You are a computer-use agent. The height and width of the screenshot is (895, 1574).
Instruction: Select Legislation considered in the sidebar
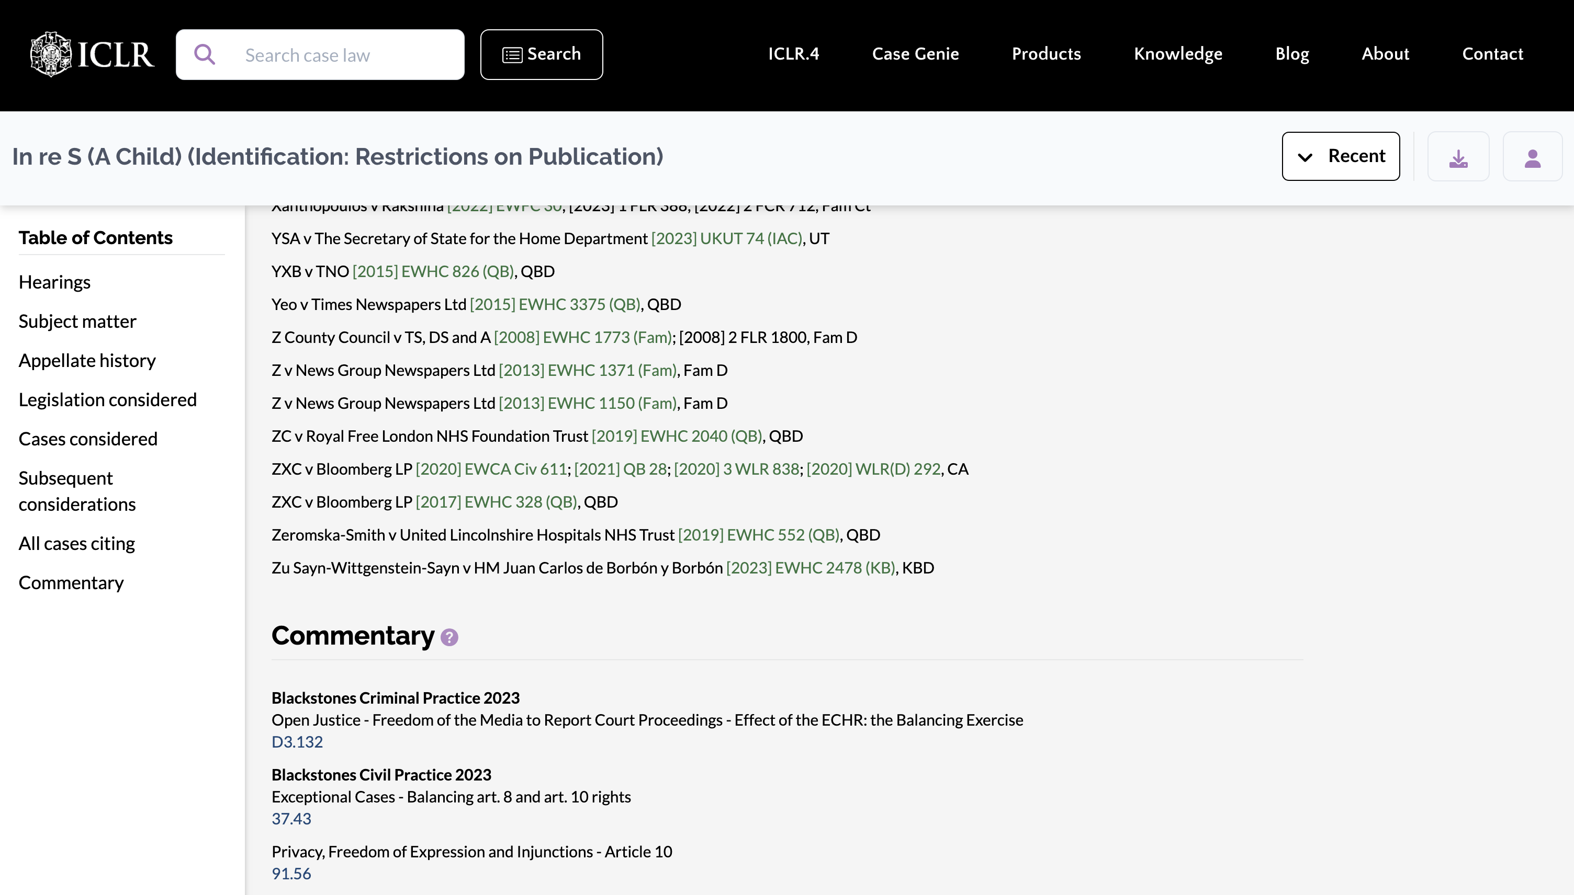[108, 399]
